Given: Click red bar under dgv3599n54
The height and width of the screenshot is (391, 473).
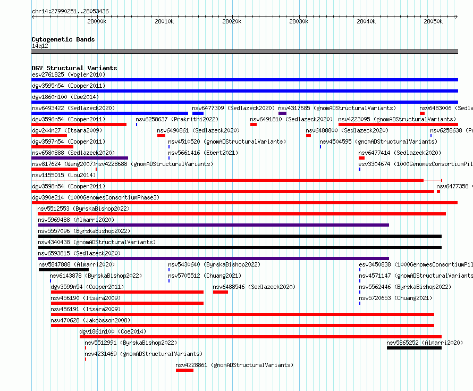Looking at the screenshot, I should tap(128, 292).
